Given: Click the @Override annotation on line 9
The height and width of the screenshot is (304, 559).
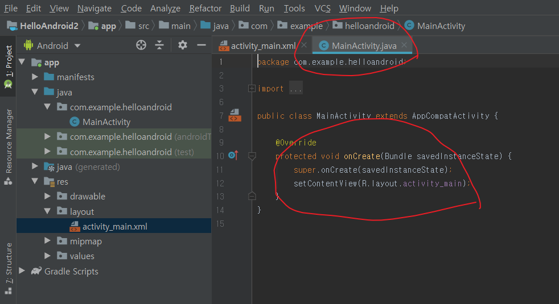Looking at the screenshot, I should point(296,143).
